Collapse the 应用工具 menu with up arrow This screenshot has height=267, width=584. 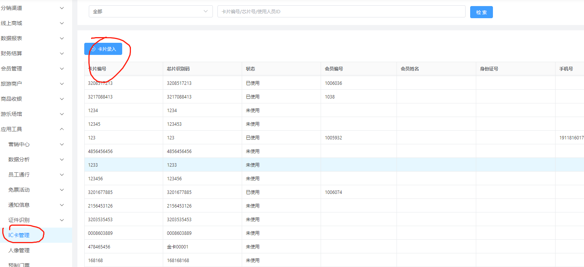point(62,129)
